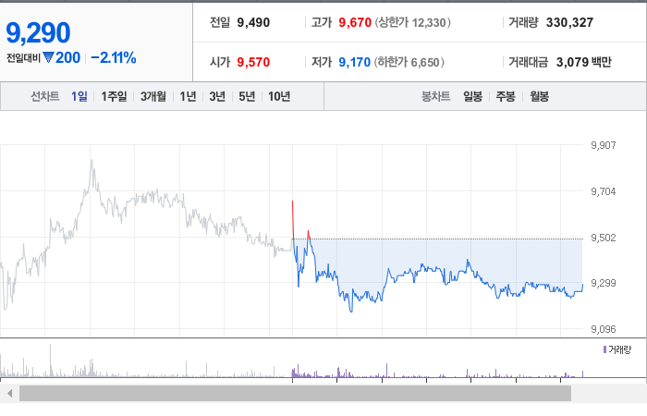This screenshot has height=416, width=647.
Task: Click the 9,299 axis label
Action: pyautogui.click(x=604, y=283)
